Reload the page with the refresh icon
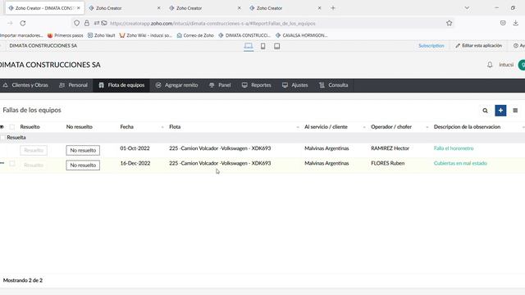525x295 pixels. coord(23,23)
